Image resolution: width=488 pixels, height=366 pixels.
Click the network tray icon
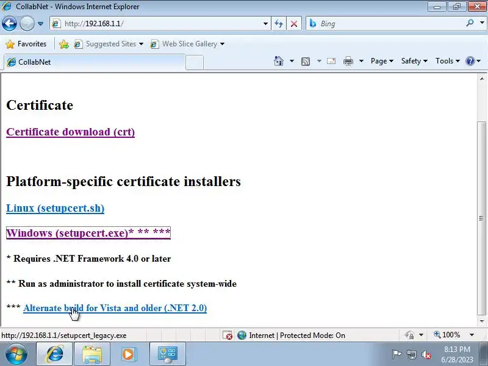pyautogui.click(x=411, y=354)
